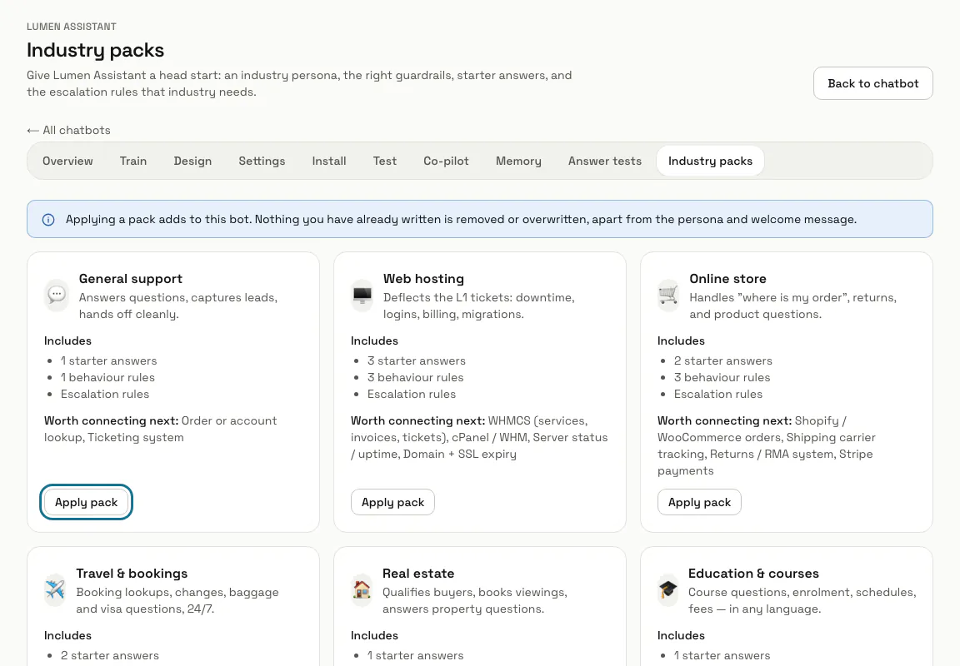The height and width of the screenshot is (666, 960).
Task: Open the Co-pilot tab
Action: (447, 161)
